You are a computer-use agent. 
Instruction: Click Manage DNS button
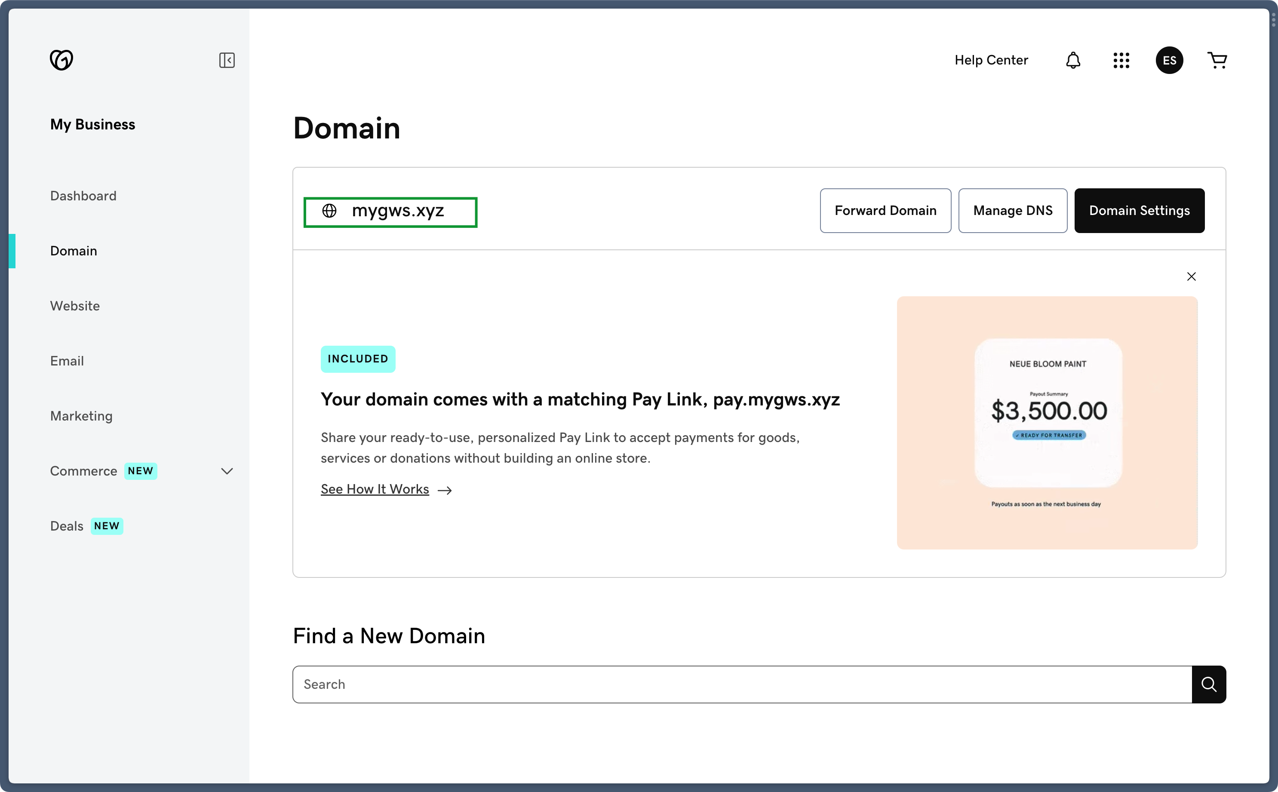1012,211
